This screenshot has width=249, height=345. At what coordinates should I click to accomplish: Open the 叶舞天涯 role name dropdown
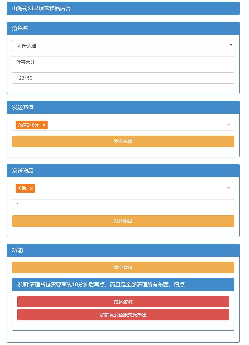(123, 45)
